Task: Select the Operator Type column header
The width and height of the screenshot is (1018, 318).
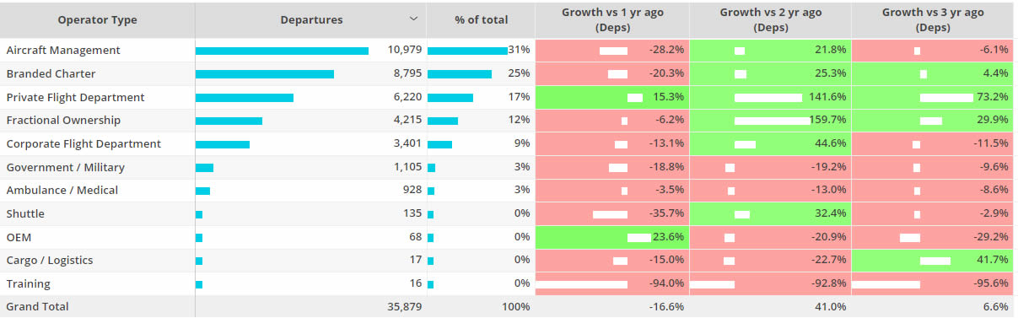Action: pos(97,20)
